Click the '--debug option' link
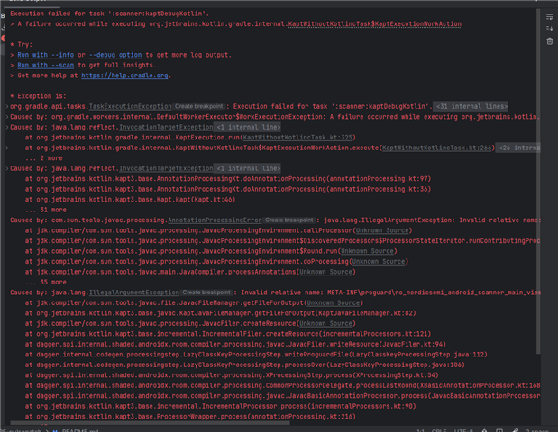 pyautogui.click(x=115, y=55)
